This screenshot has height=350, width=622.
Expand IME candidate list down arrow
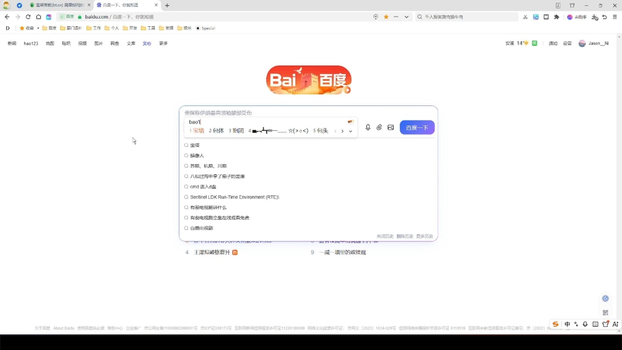351,131
